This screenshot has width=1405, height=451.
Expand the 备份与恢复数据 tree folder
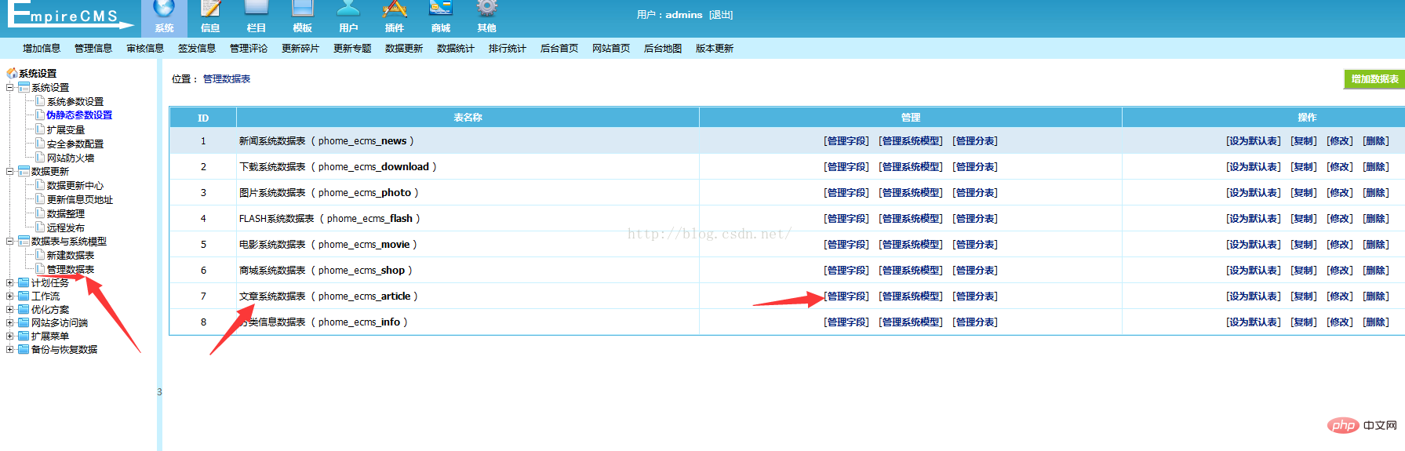pos(9,349)
